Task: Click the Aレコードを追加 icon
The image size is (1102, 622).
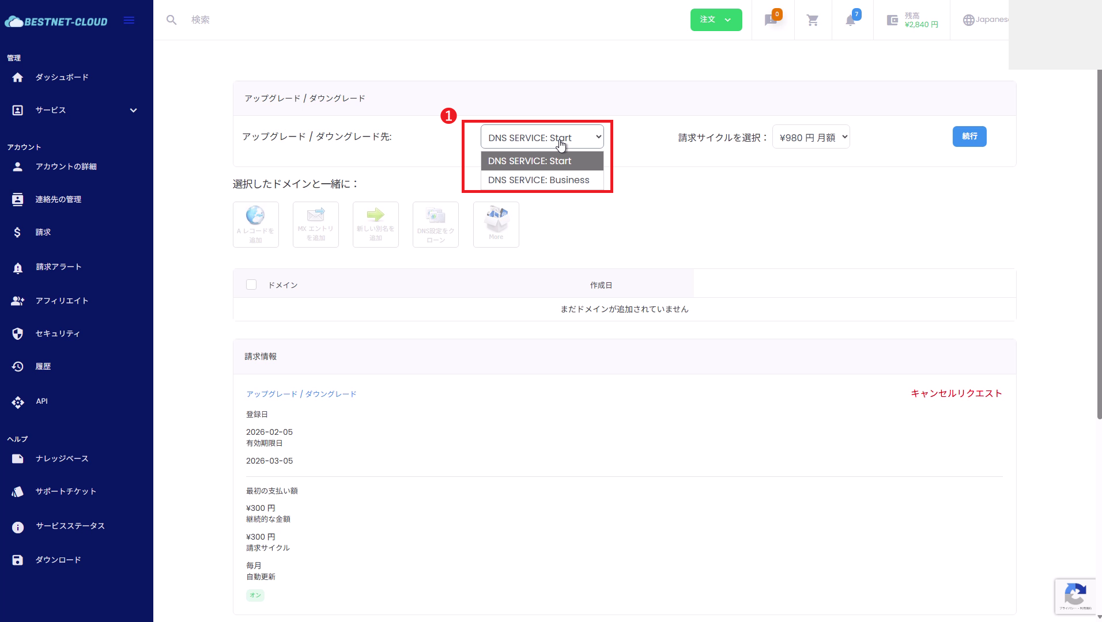Action: 255,225
